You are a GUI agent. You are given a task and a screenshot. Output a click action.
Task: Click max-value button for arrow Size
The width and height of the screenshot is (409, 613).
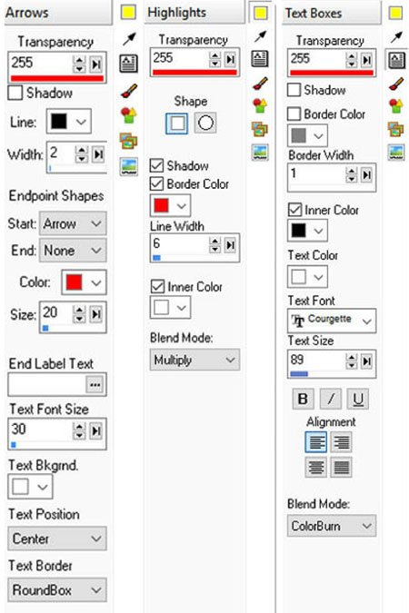pyautogui.click(x=96, y=314)
